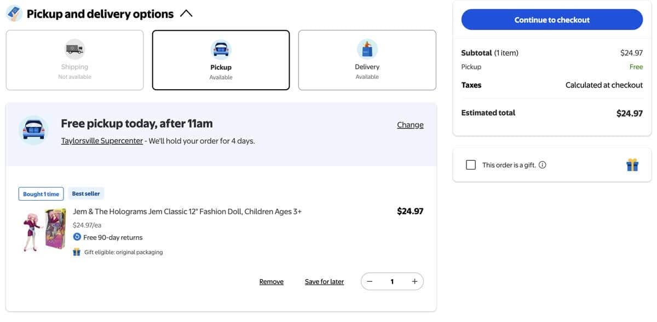This screenshot has height=322, width=657.
Task: Click the gift info circle icon
Action: pos(542,165)
